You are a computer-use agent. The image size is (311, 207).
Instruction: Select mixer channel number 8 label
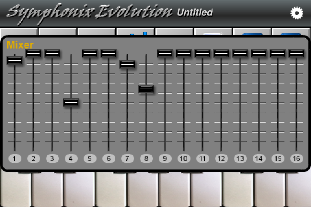pos(146,158)
